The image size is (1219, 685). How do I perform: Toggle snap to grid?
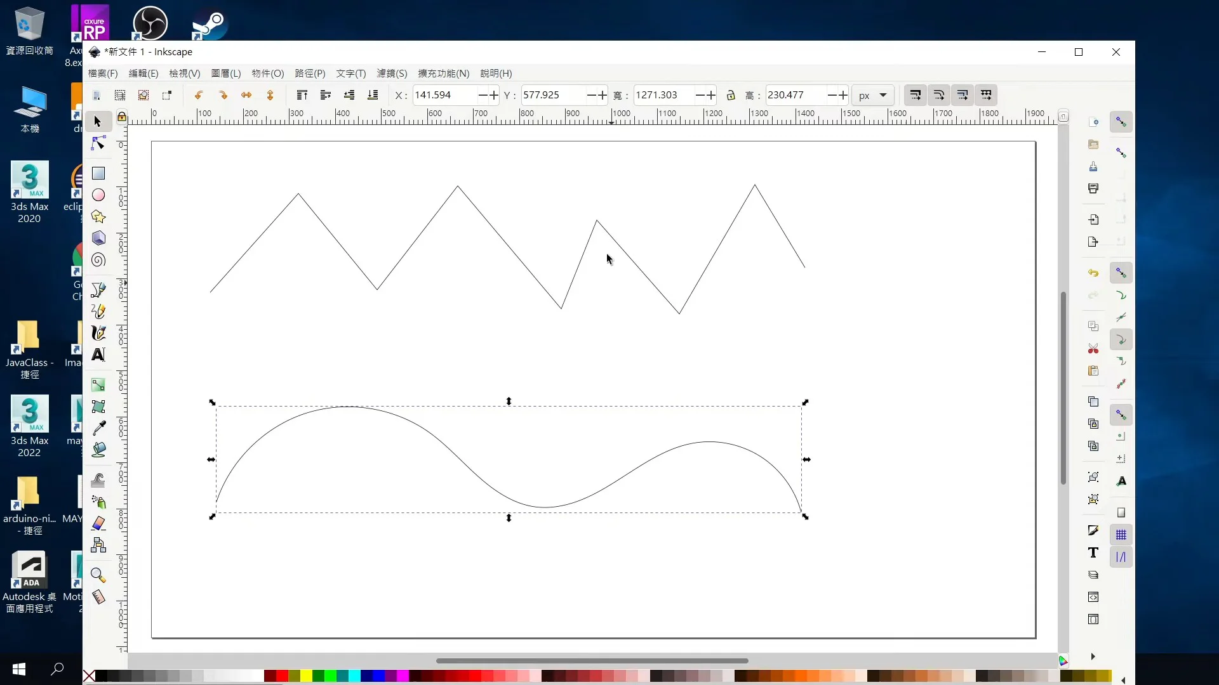click(x=1121, y=535)
